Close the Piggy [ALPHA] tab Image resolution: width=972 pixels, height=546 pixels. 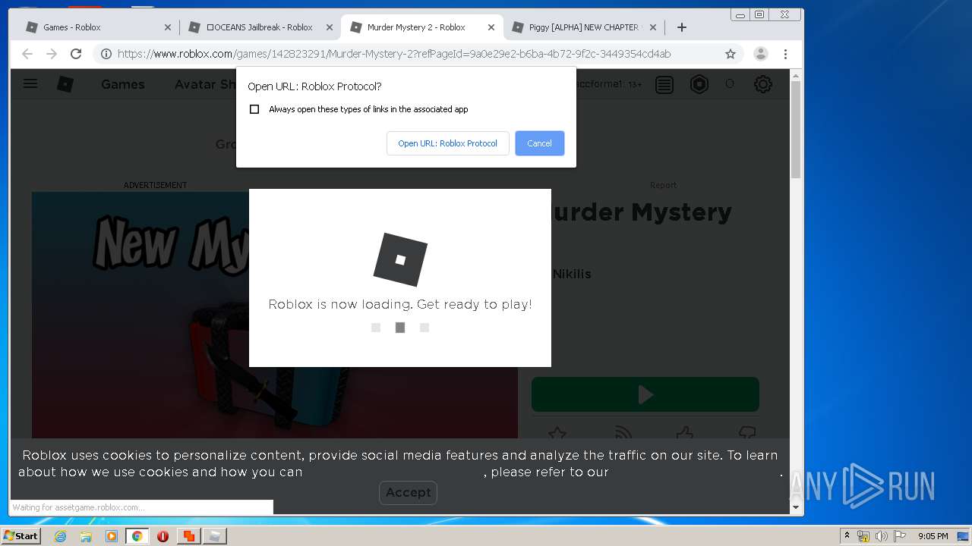[x=653, y=27]
